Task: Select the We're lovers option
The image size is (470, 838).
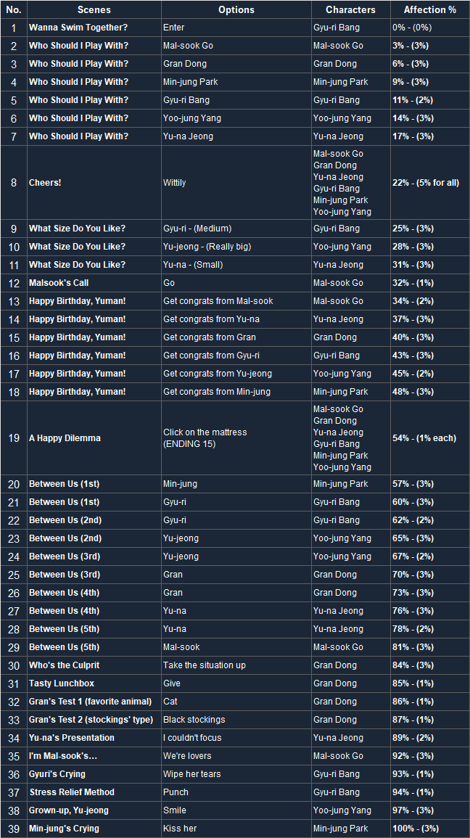Action: [187, 756]
